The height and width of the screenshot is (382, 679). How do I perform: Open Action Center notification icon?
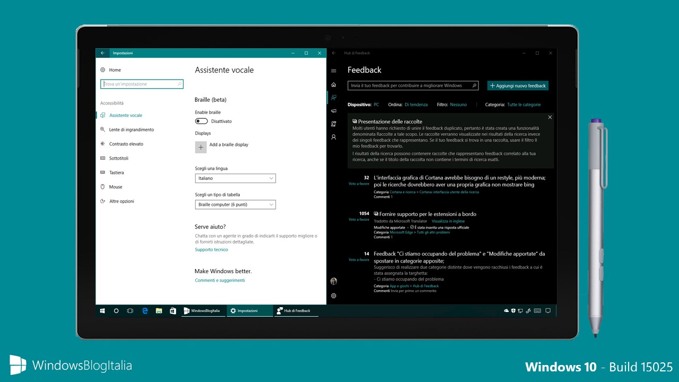(548, 311)
